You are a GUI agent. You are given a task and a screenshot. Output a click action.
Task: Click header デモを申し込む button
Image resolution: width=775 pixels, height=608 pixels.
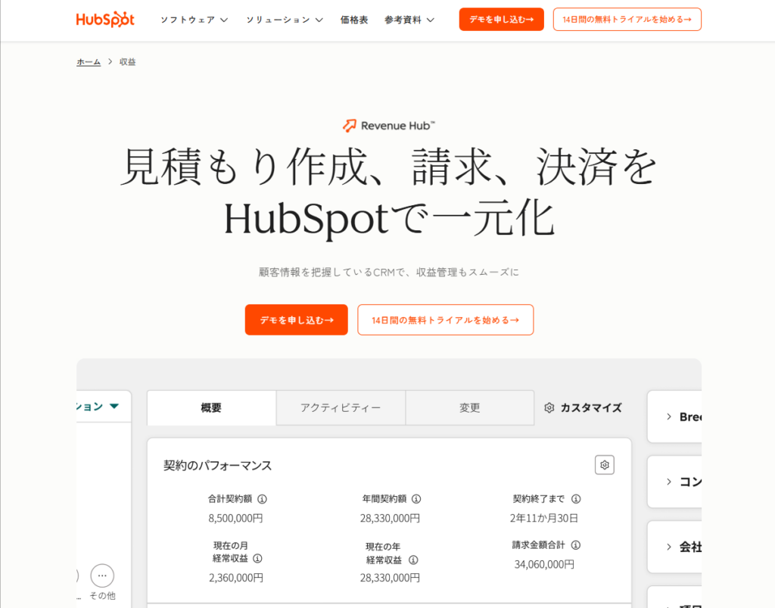point(501,19)
